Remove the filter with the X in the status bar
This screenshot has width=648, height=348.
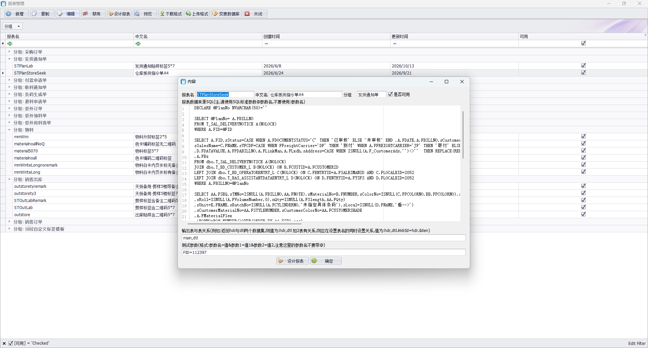(x=4, y=343)
